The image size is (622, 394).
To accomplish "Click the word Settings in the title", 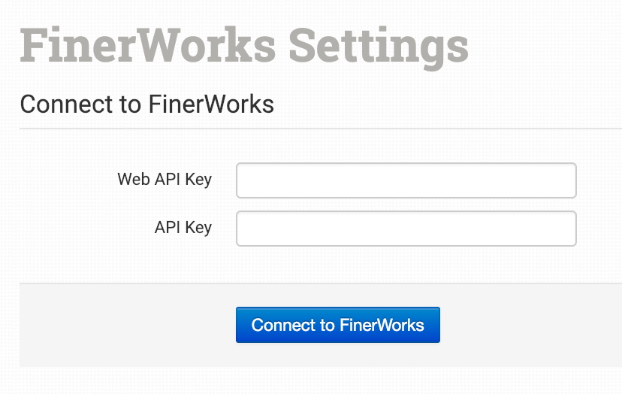I will [x=379, y=46].
